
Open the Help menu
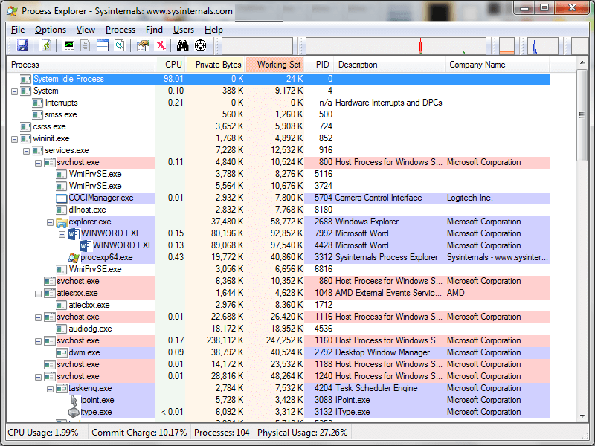click(x=213, y=30)
